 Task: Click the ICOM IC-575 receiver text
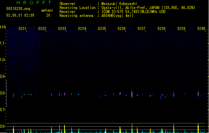tap(133, 12)
